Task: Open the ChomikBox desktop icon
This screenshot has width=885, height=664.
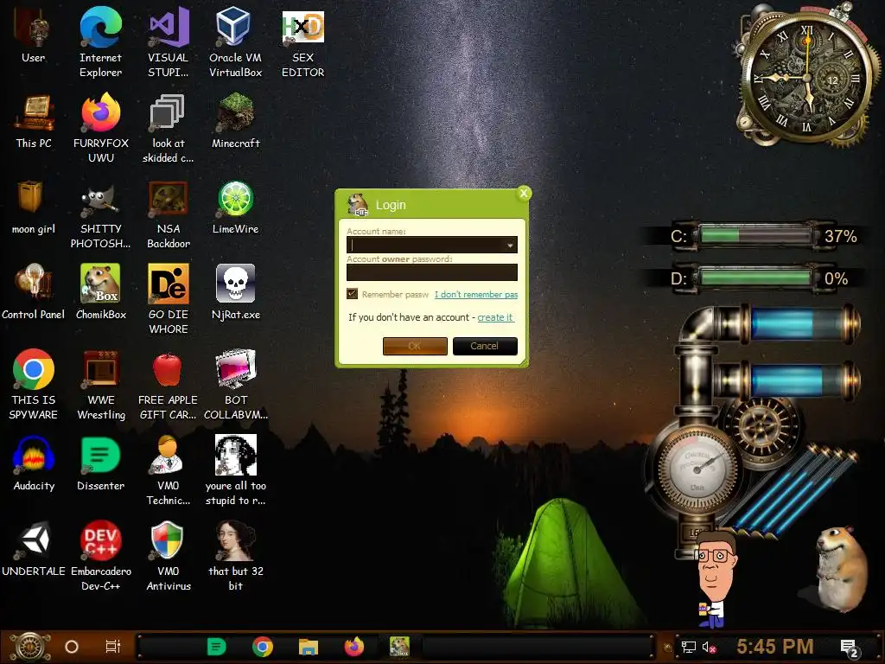Action: 100,292
